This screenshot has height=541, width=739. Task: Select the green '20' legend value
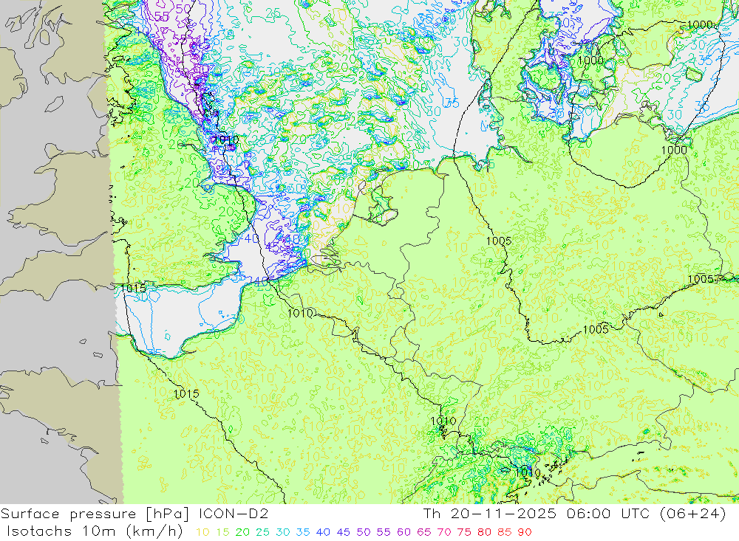[242, 532]
